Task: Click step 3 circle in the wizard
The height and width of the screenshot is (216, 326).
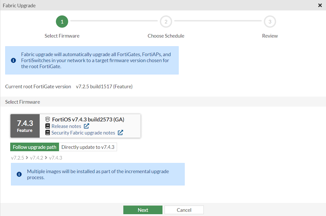Action: [270, 22]
